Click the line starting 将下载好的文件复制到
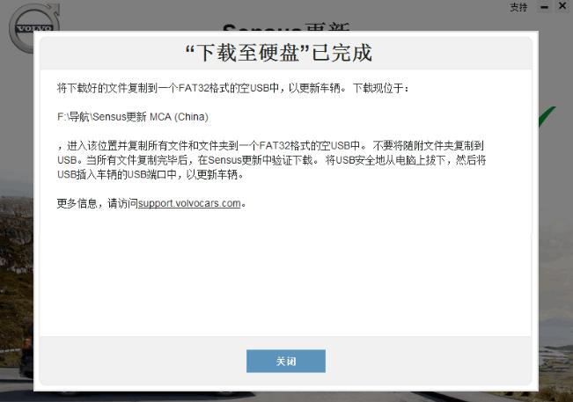573x402 pixels. coord(232,88)
